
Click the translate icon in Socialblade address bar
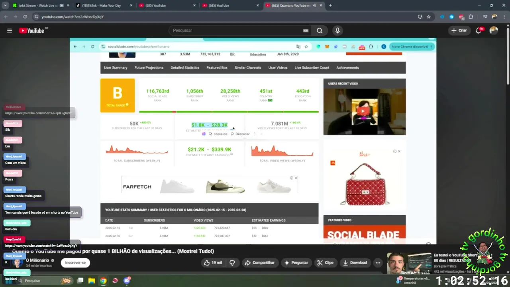pyautogui.click(x=298, y=47)
